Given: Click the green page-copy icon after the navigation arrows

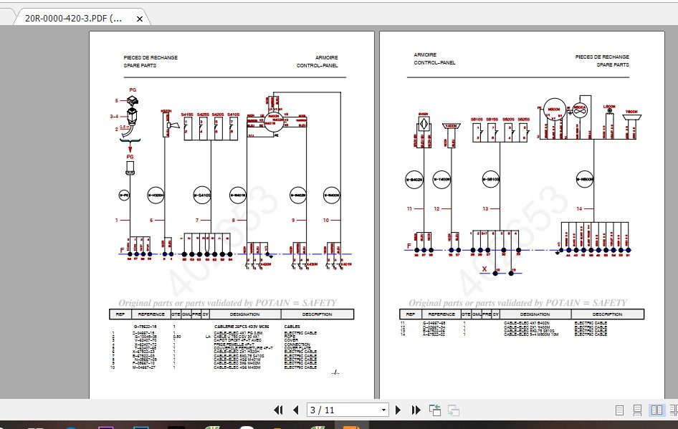Looking at the screenshot, I should click(x=434, y=410).
